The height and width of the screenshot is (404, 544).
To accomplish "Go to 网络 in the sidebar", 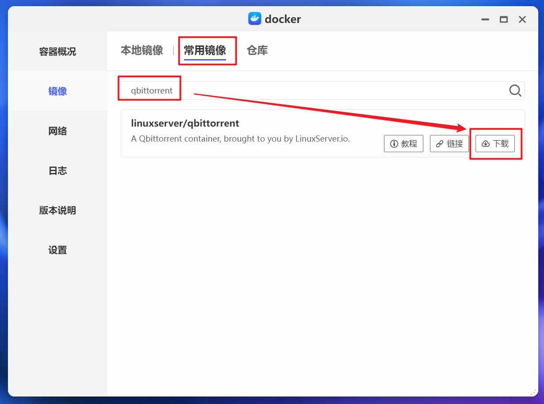I will [x=57, y=131].
